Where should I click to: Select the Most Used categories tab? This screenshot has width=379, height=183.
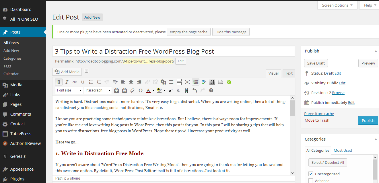point(343,150)
